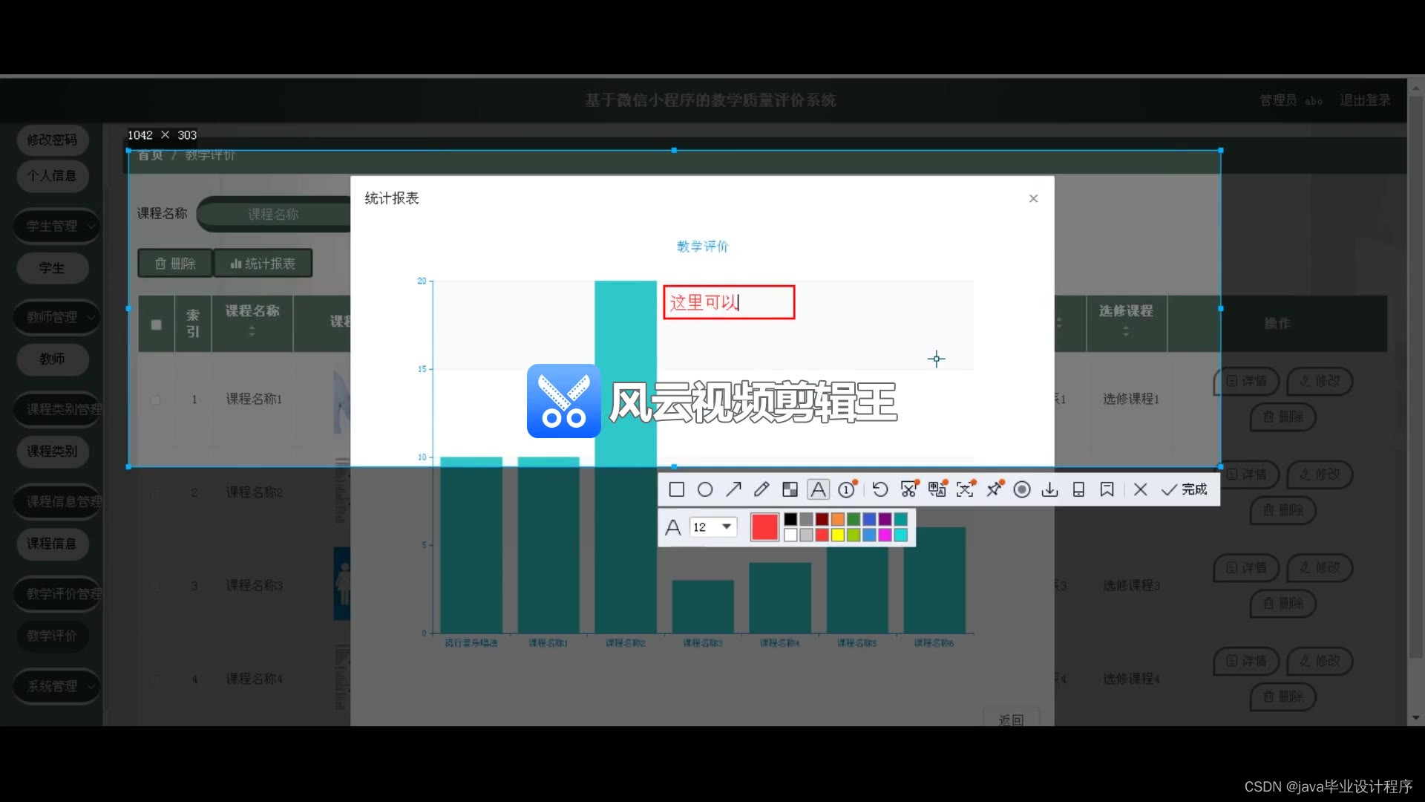The width and height of the screenshot is (1425, 802).
Task: Open 课程类别 in sidebar
Action: tap(52, 451)
